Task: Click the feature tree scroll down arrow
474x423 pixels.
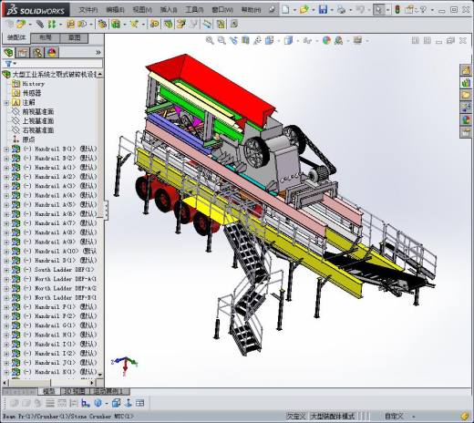Action: pos(100,375)
